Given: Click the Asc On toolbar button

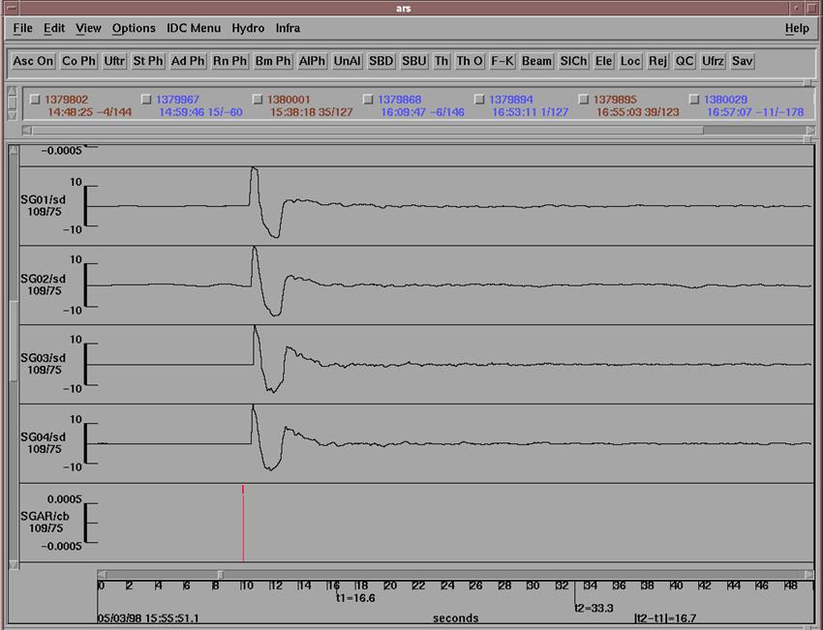Looking at the screenshot, I should pyautogui.click(x=33, y=61).
